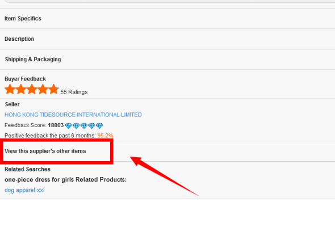Click the Related Searches heading

[28, 169]
